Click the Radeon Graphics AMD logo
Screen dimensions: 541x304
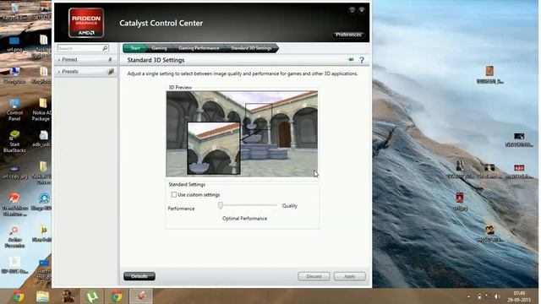pyautogui.click(x=86, y=23)
